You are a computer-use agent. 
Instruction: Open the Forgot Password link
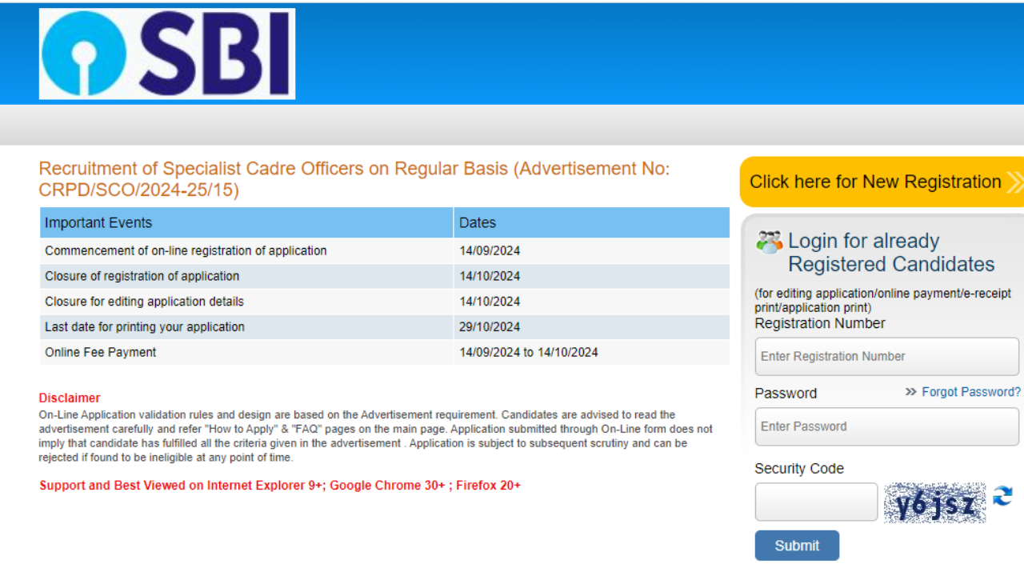coord(971,392)
